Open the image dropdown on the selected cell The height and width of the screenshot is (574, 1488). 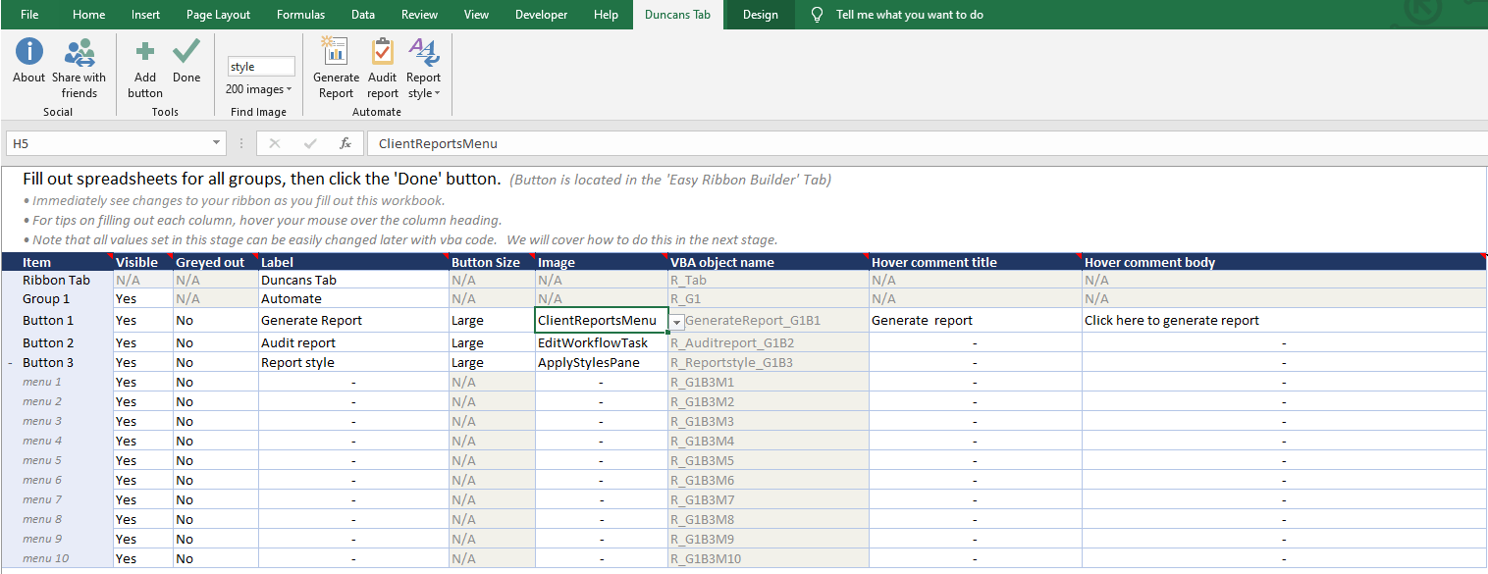click(676, 321)
